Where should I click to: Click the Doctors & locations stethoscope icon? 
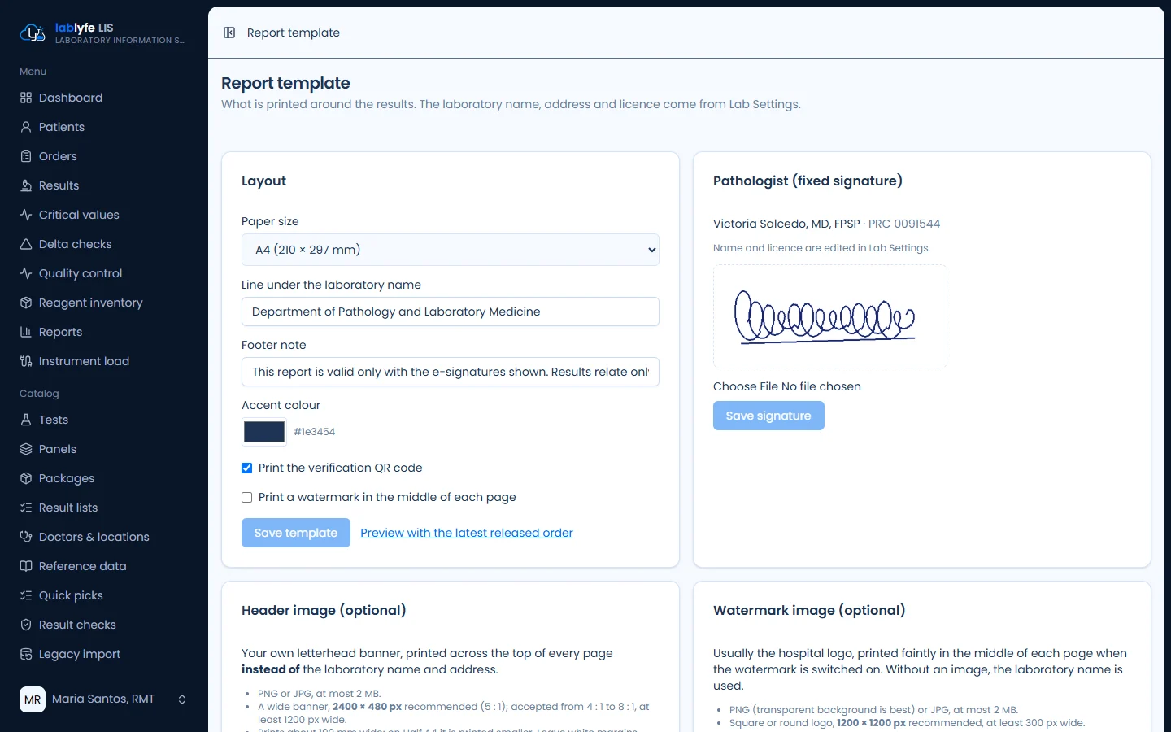point(26,537)
